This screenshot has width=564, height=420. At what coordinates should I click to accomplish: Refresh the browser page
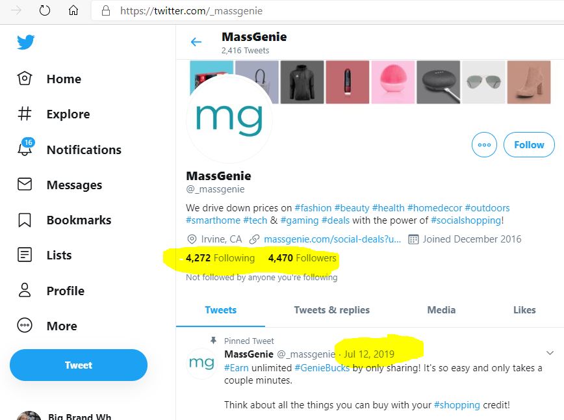point(45,11)
